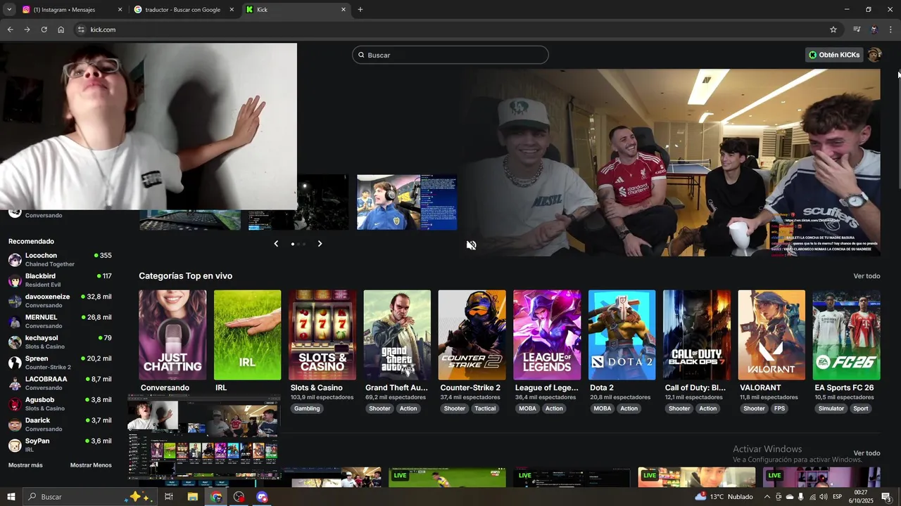Expand the hidden system tray icons chevron
This screenshot has height=506, width=901.
767,497
